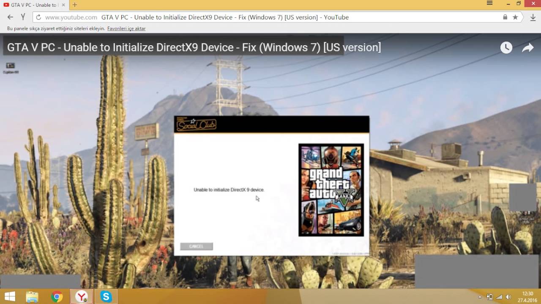The image size is (541, 304).
Task: Reload the page with the refresh icon
Action: [38, 17]
